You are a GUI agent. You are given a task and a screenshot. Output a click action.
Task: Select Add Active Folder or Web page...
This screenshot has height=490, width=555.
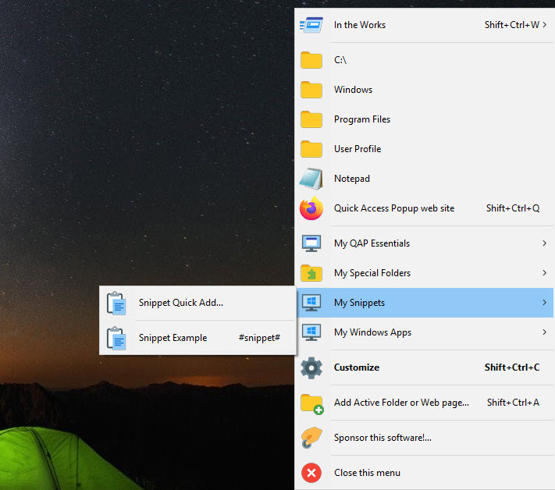(424, 403)
